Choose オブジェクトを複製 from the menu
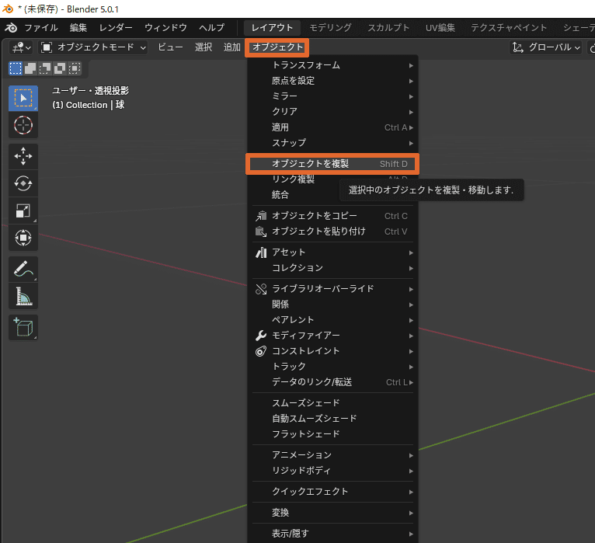The height and width of the screenshot is (543, 595). click(x=332, y=164)
